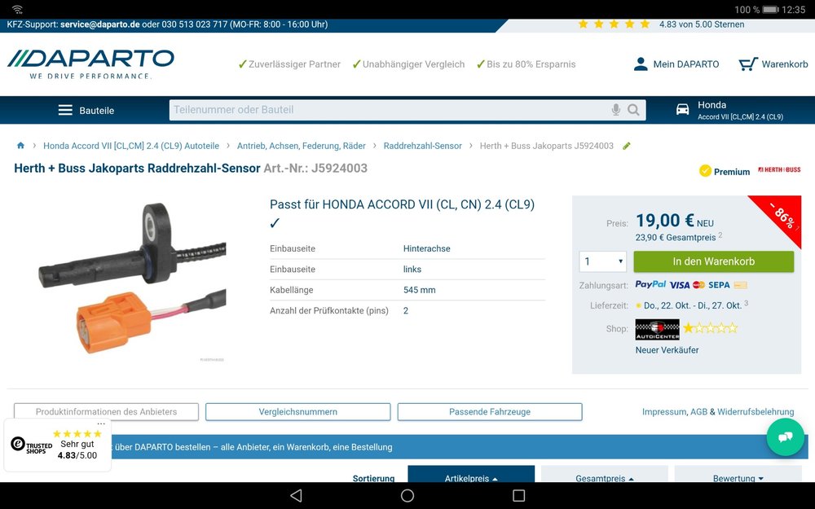Click the In den Warenkorb button
This screenshot has width=815, height=509.
[x=713, y=261]
